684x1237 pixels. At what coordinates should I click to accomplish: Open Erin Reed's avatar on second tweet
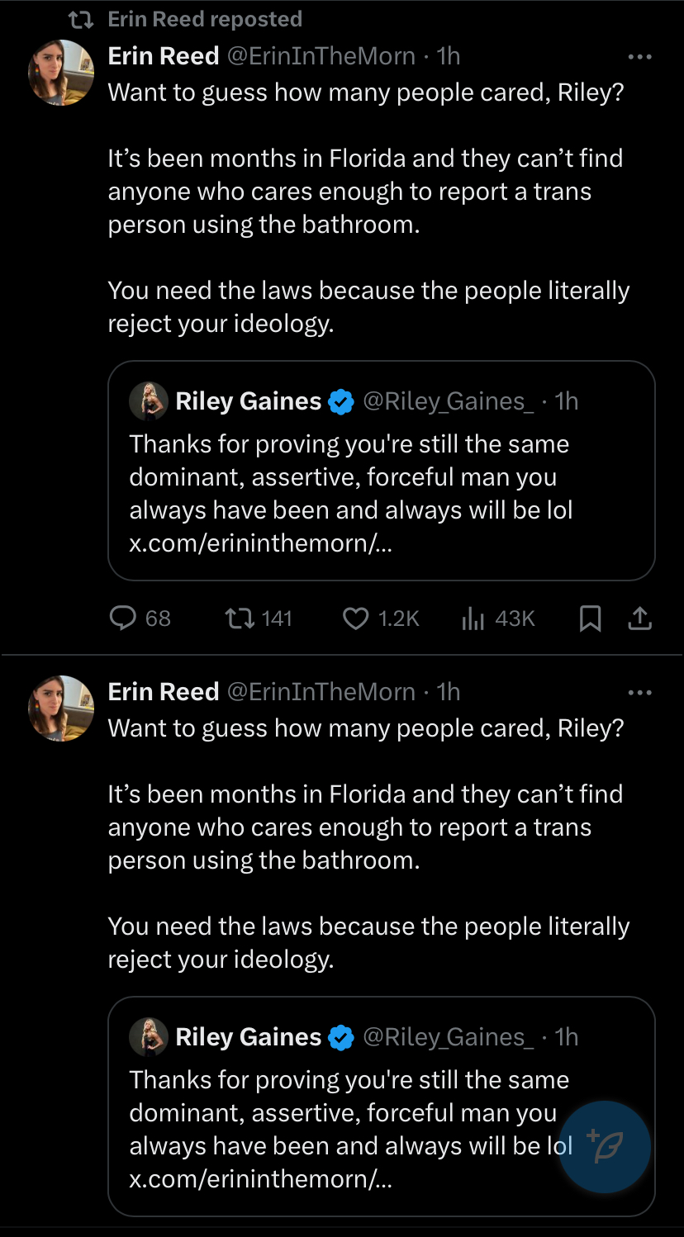point(61,709)
